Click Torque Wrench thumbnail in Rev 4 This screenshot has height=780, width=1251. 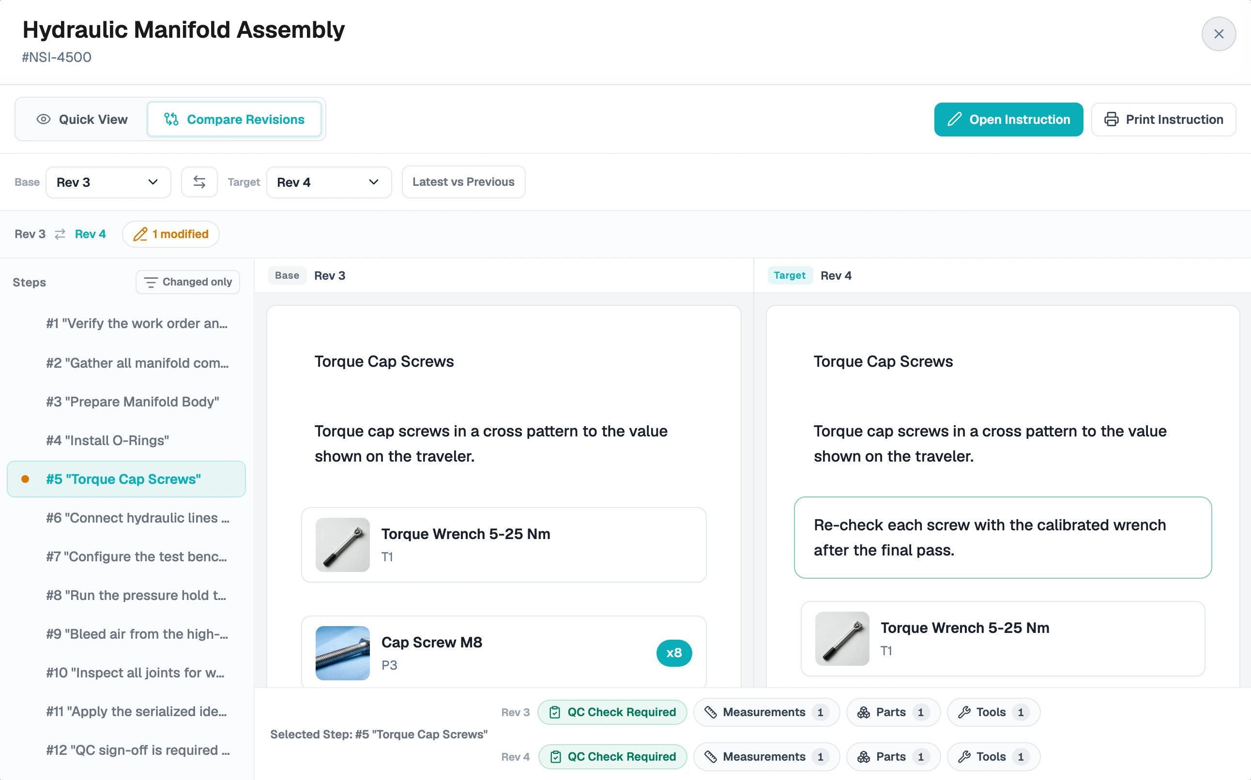[842, 639]
